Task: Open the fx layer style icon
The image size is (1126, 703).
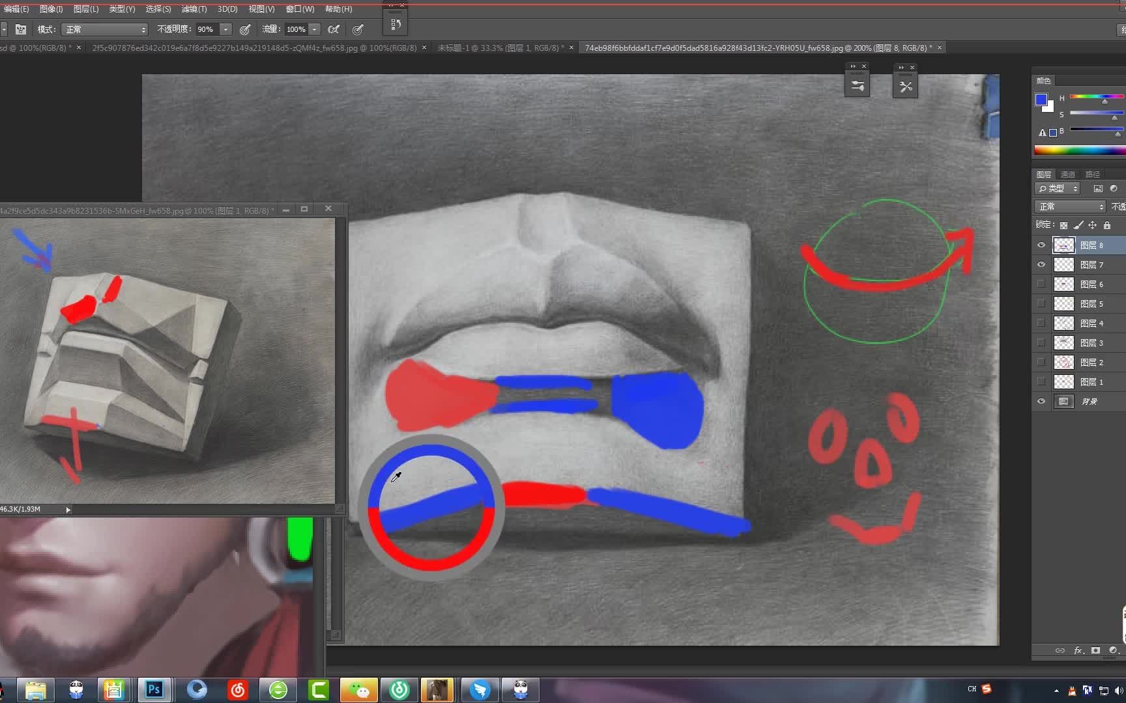Action: (1078, 650)
